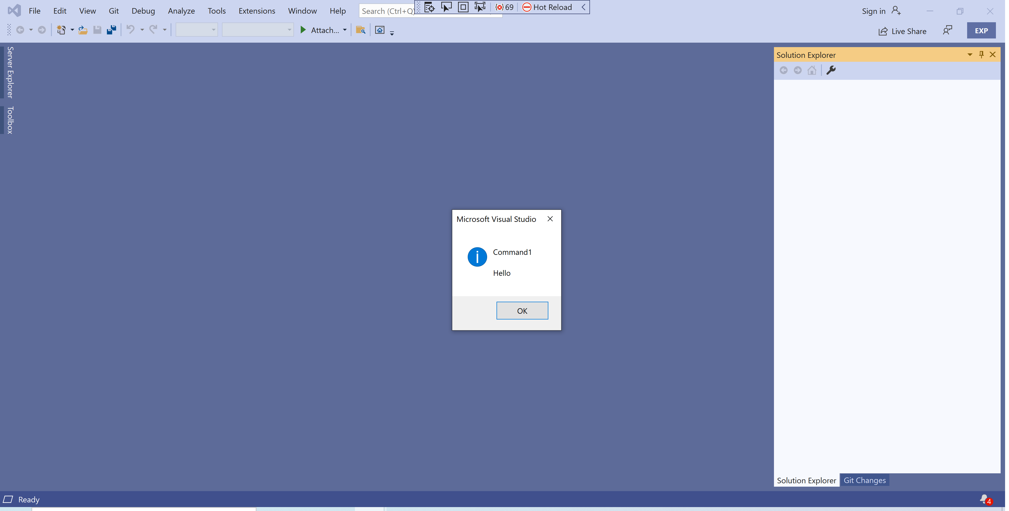Open the Live Visual Tree icon
Screen dimensions: 1009x511
429,7
